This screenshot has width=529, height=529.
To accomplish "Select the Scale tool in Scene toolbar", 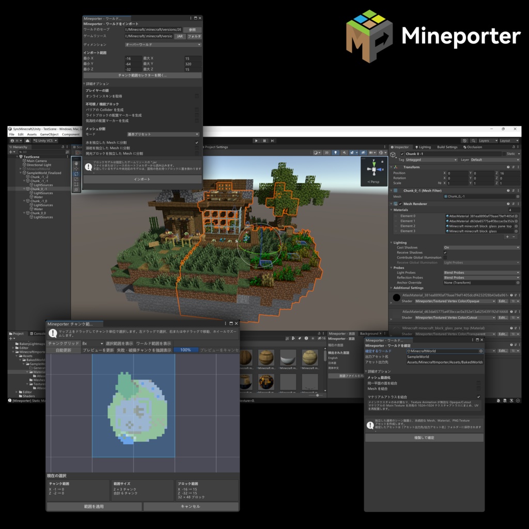I will point(76,179).
